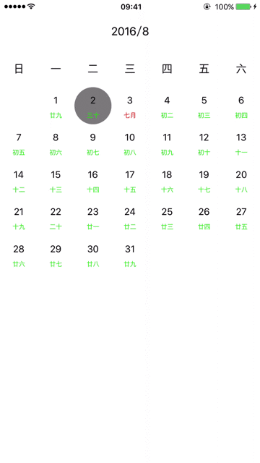Tap the battery icon in status bar

243,7
